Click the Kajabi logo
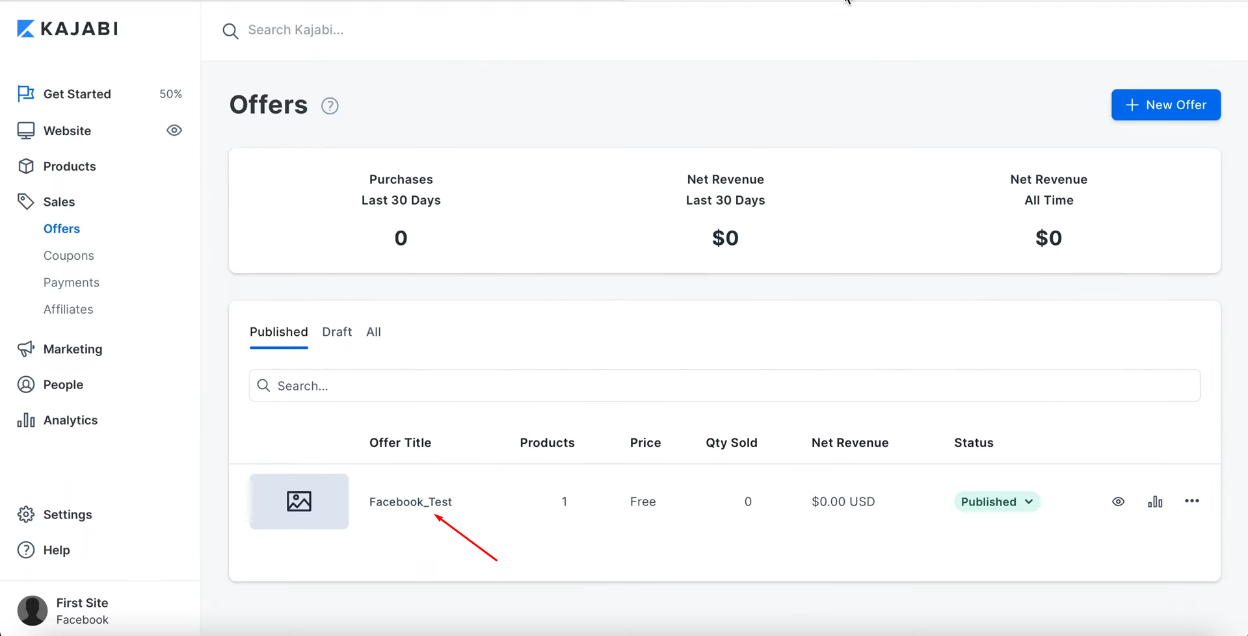The width and height of the screenshot is (1248, 636). tap(68, 29)
